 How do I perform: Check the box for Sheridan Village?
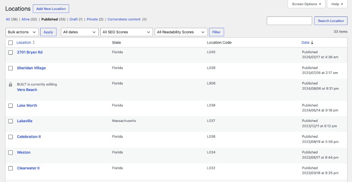point(11,68)
